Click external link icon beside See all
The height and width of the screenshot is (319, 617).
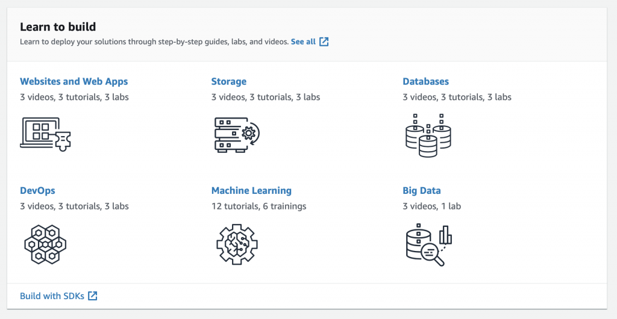[x=324, y=42]
